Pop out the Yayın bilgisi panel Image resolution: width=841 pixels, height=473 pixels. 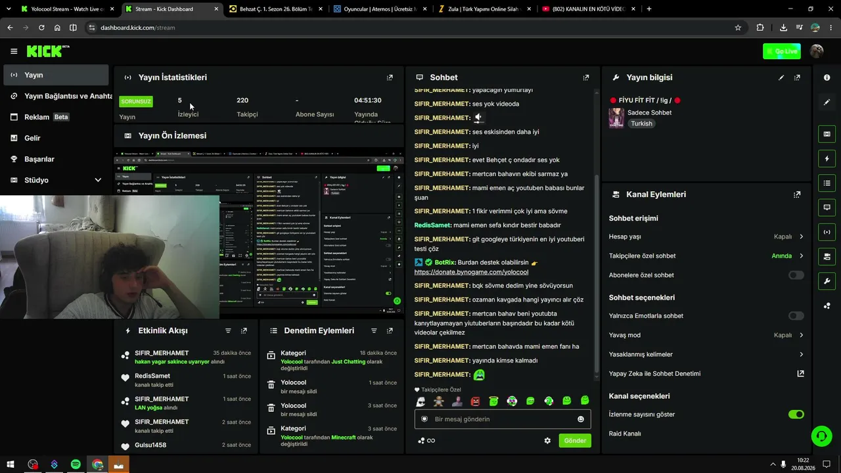click(x=797, y=78)
